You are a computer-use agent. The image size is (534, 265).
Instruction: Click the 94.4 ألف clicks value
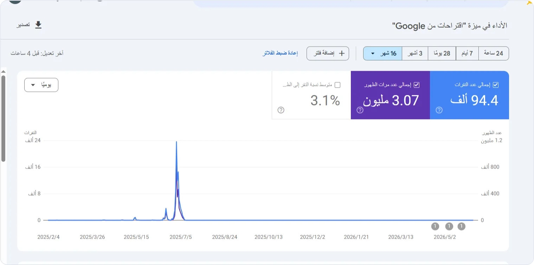click(x=474, y=101)
